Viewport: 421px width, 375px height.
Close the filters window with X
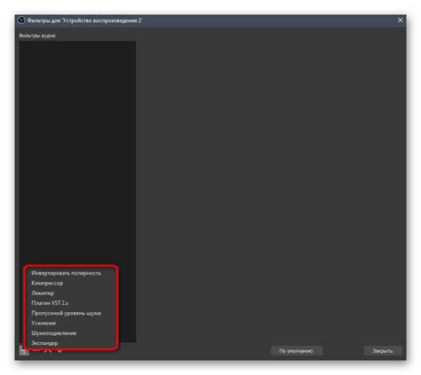401,20
